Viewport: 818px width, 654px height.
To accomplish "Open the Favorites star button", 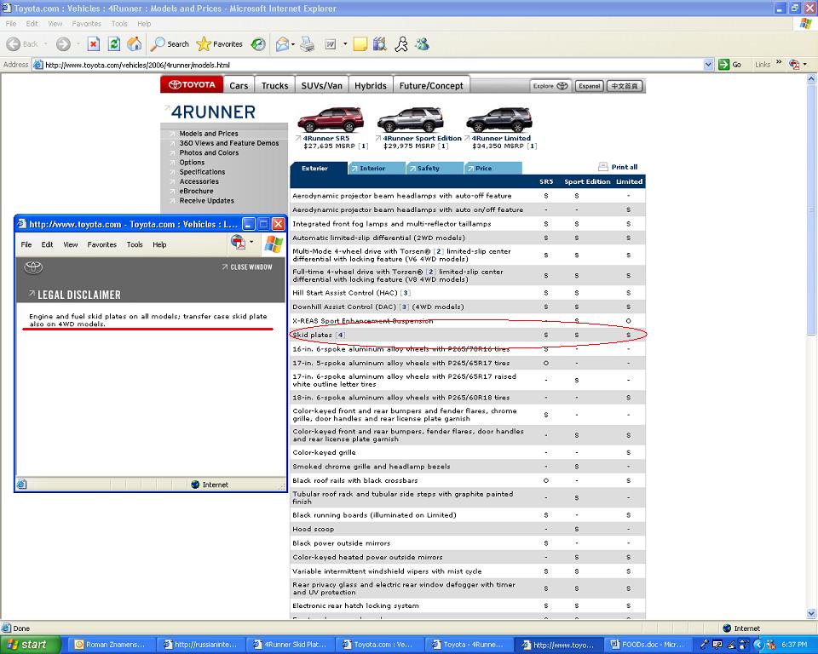I will click(219, 44).
